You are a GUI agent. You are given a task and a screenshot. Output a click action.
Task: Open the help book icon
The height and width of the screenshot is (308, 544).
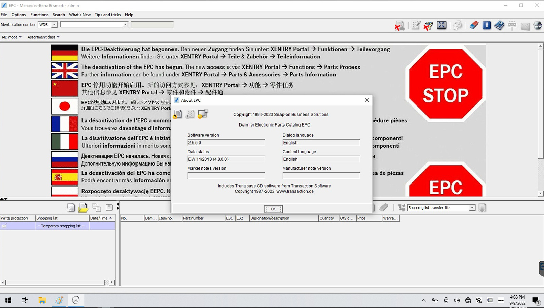pos(499,25)
